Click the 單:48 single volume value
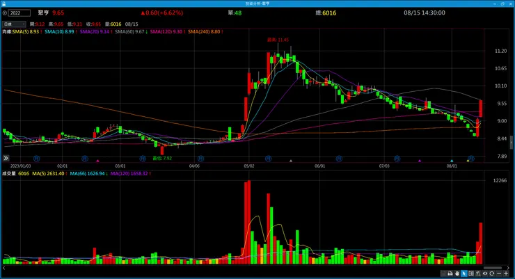Screen dimensions: 515x279 point(235,13)
